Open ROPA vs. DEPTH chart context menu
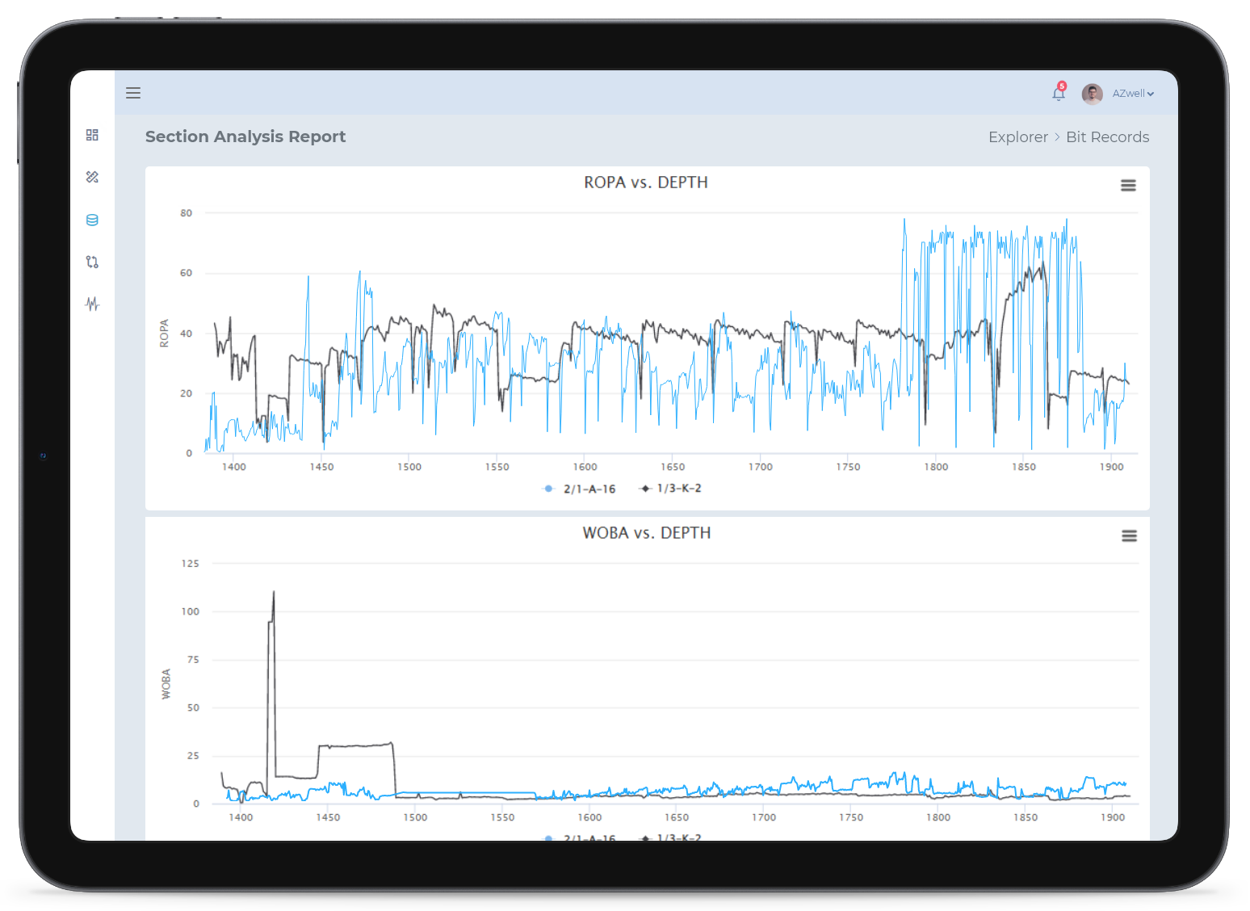The width and height of the screenshot is (1250, 911). point(1128,186)
